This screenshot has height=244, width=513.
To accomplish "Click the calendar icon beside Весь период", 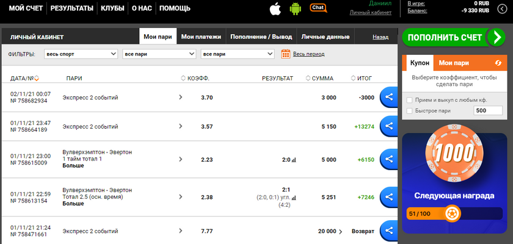I will 285,54.
